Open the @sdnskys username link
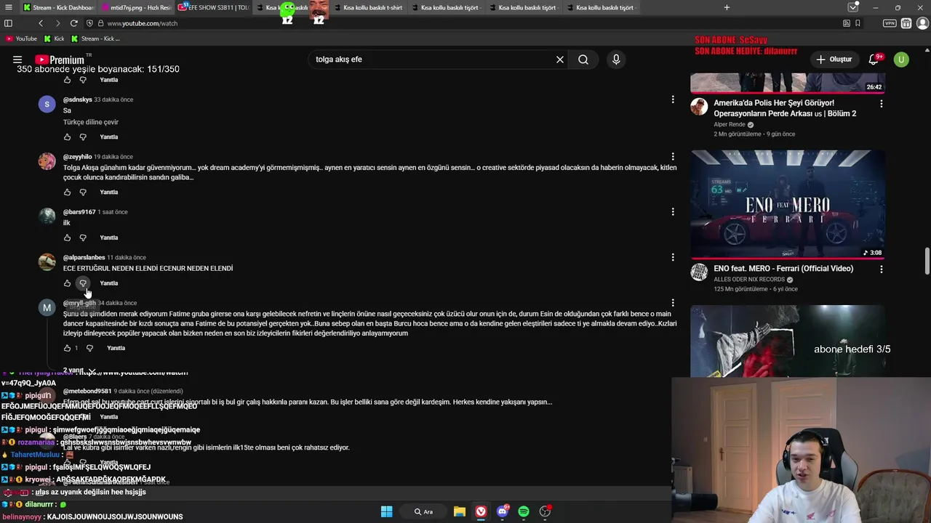The height and width of the screenshot is (523, 931). tap(77, 100)
